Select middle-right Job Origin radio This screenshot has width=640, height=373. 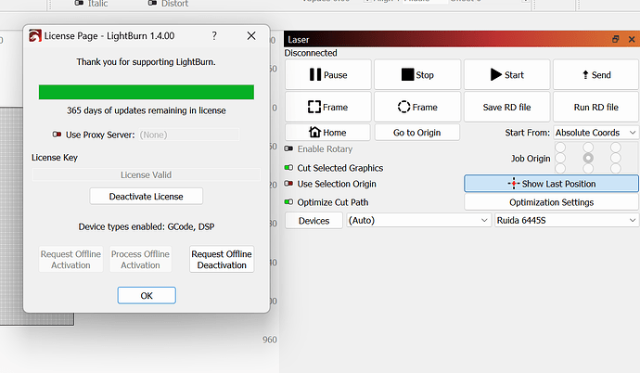(x=616, y=158)
